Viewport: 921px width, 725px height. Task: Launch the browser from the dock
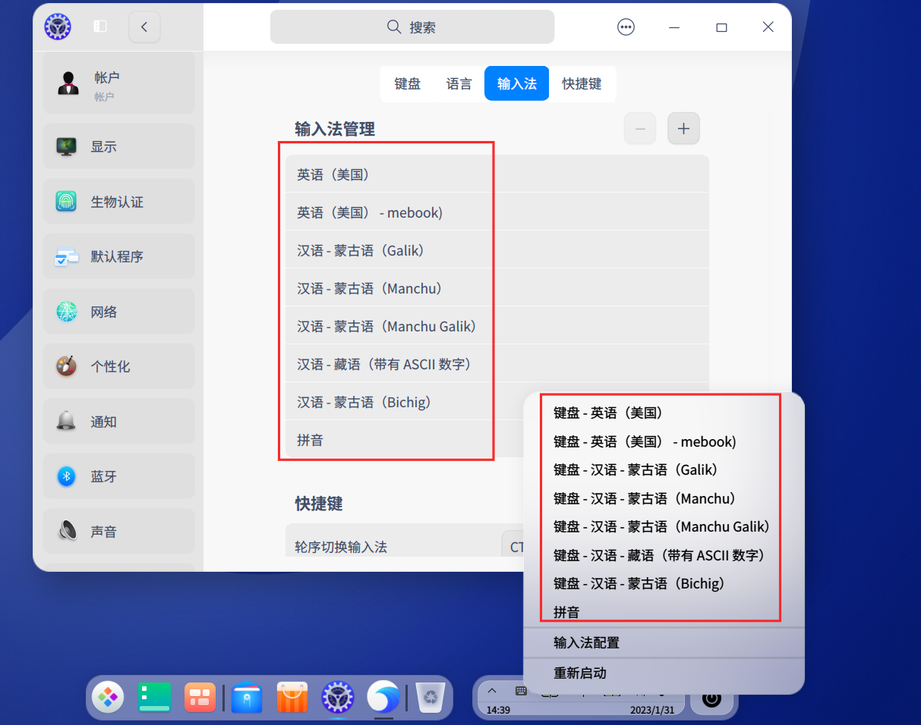[383, 697]
